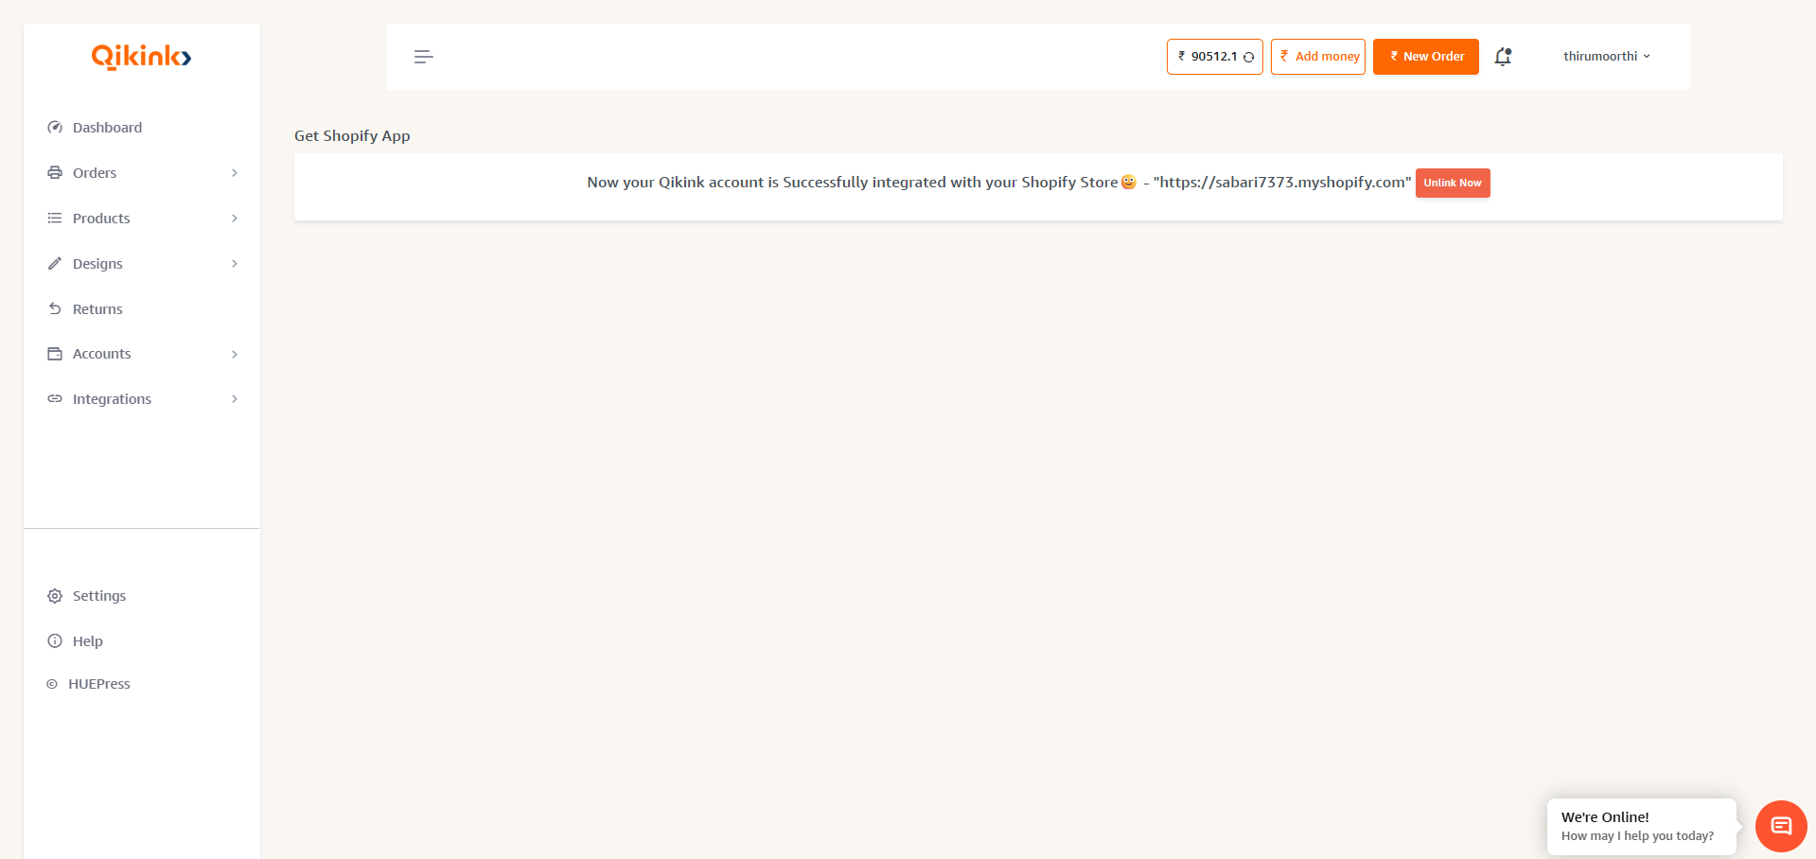Viewport: 1816px width, 859px height.
Task: Click the Dashboard gauge icon
Action: pos(55,128)
